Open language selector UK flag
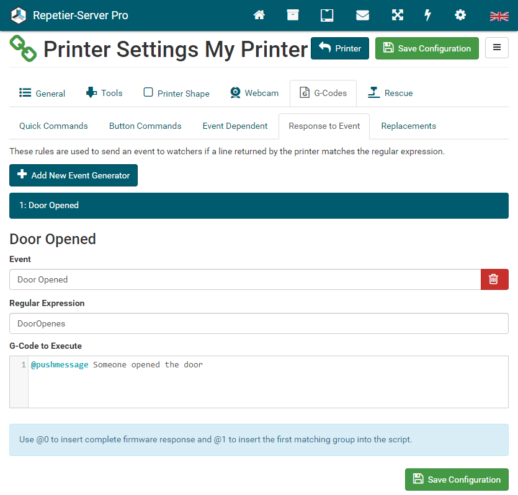 click(x=499, y=16)
